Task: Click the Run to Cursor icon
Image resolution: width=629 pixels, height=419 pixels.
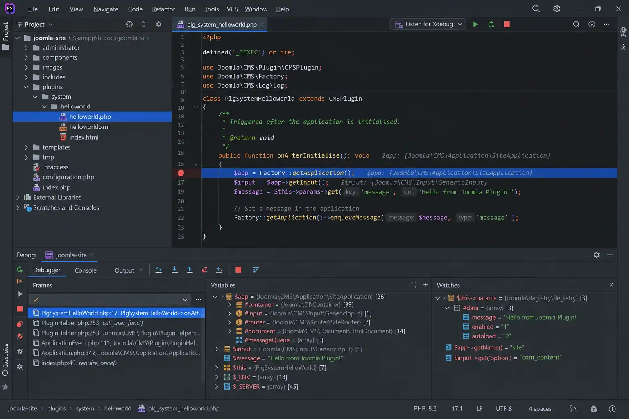Action: pos(219,270)
